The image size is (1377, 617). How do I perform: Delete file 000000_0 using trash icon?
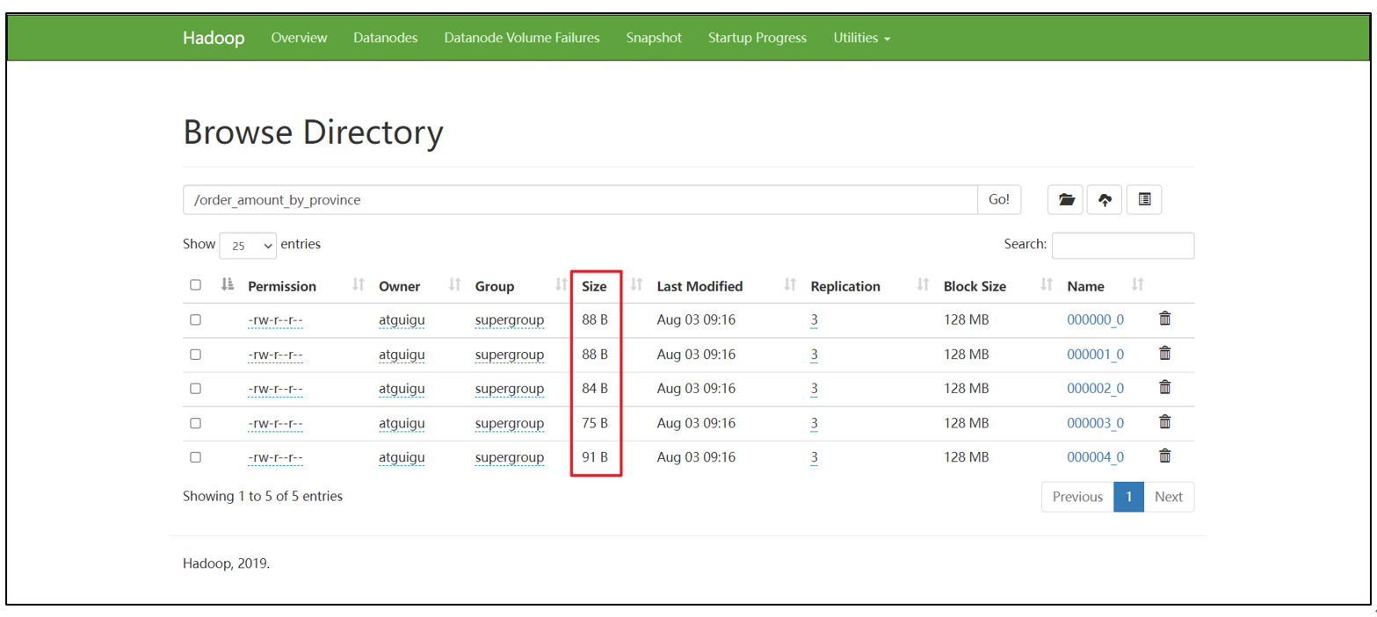coord(1164,319)
